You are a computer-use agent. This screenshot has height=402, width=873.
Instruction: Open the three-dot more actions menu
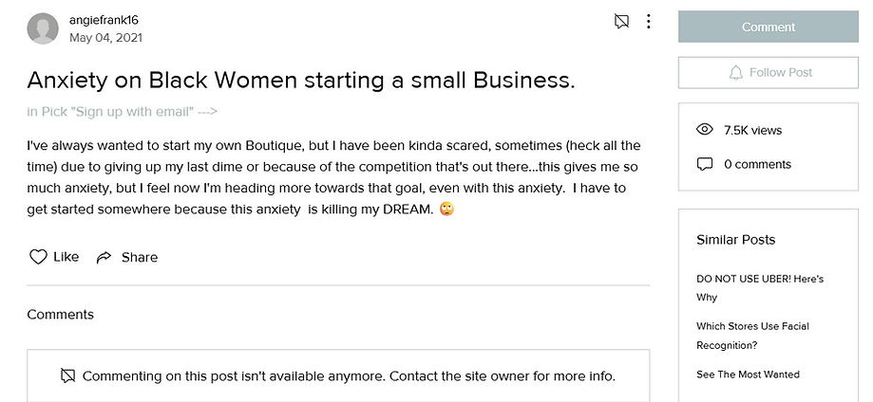coord(649,21)
